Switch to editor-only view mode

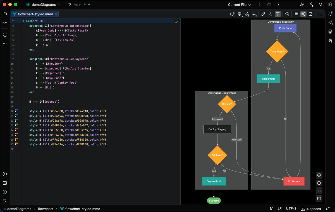[x=296, y=14]
